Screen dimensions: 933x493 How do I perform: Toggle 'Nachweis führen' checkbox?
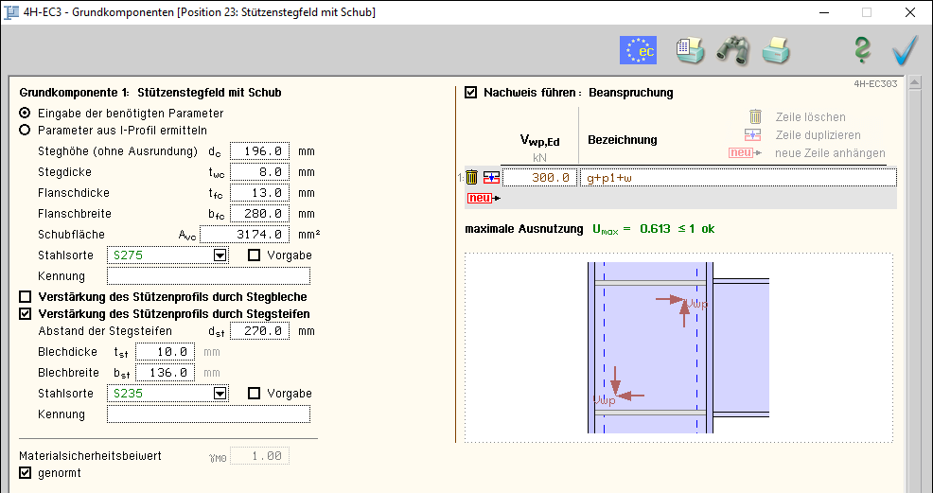[471, 93]
